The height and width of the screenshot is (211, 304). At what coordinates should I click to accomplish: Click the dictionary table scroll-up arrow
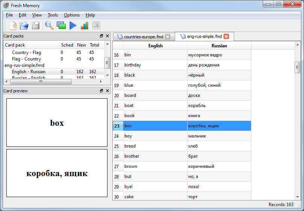(297, 45)
